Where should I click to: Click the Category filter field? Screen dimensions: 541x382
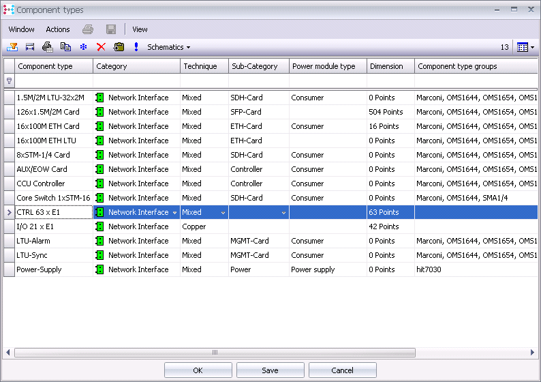click(136, 80)
